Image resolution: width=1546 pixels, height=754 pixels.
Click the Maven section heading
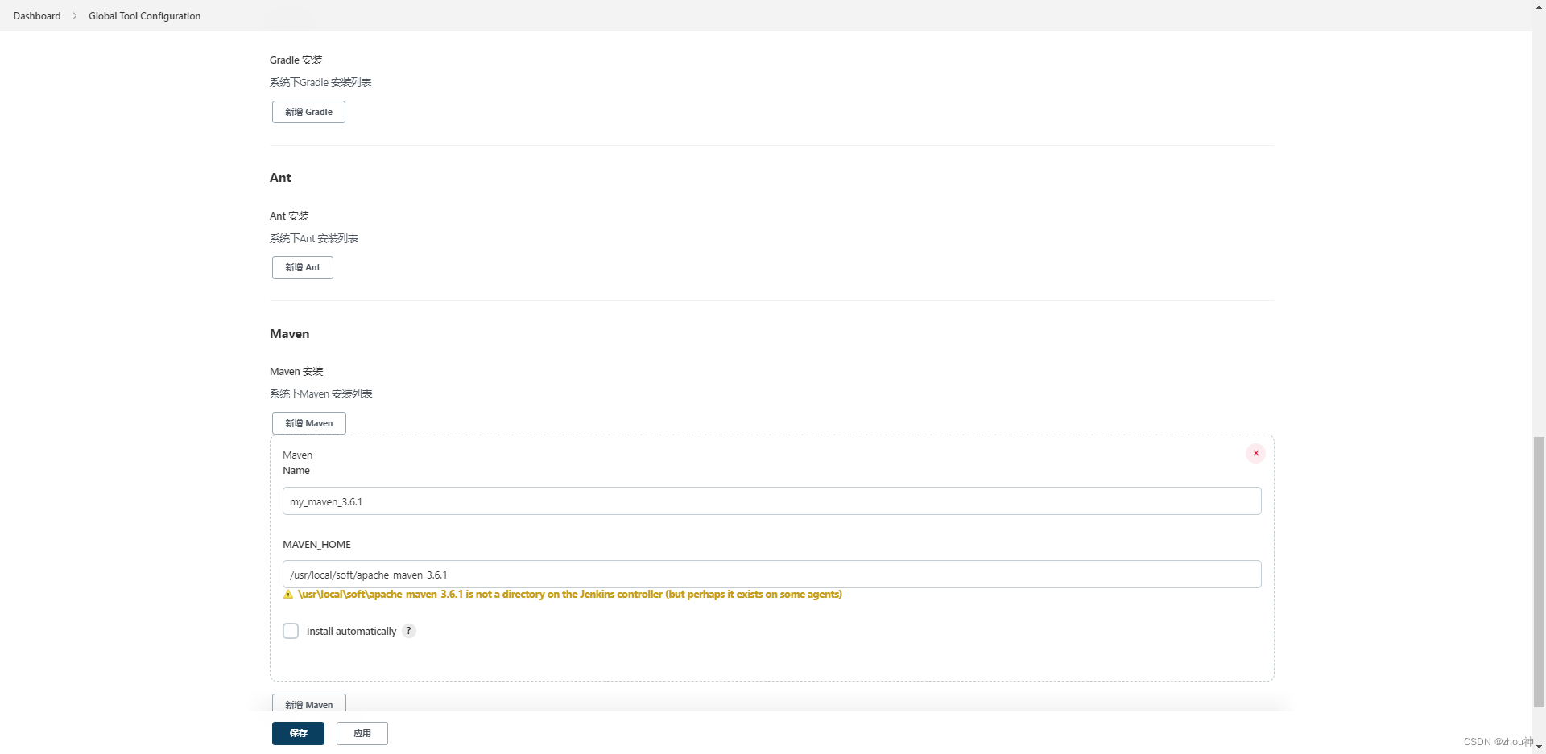click(x=289, y=333)
